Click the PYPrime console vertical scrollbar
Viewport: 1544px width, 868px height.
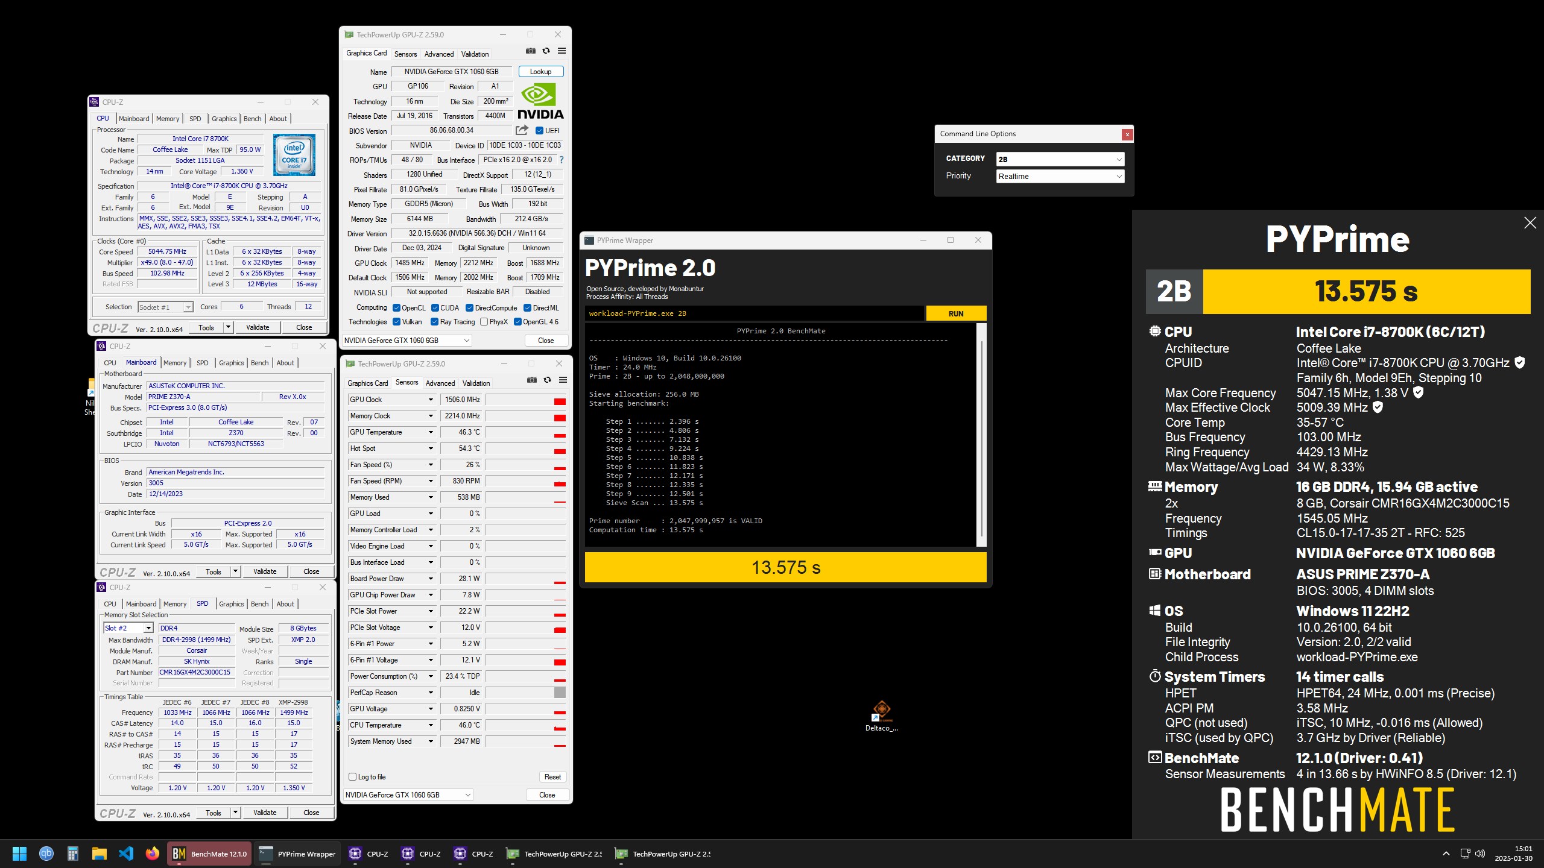[x=982, y=435]
